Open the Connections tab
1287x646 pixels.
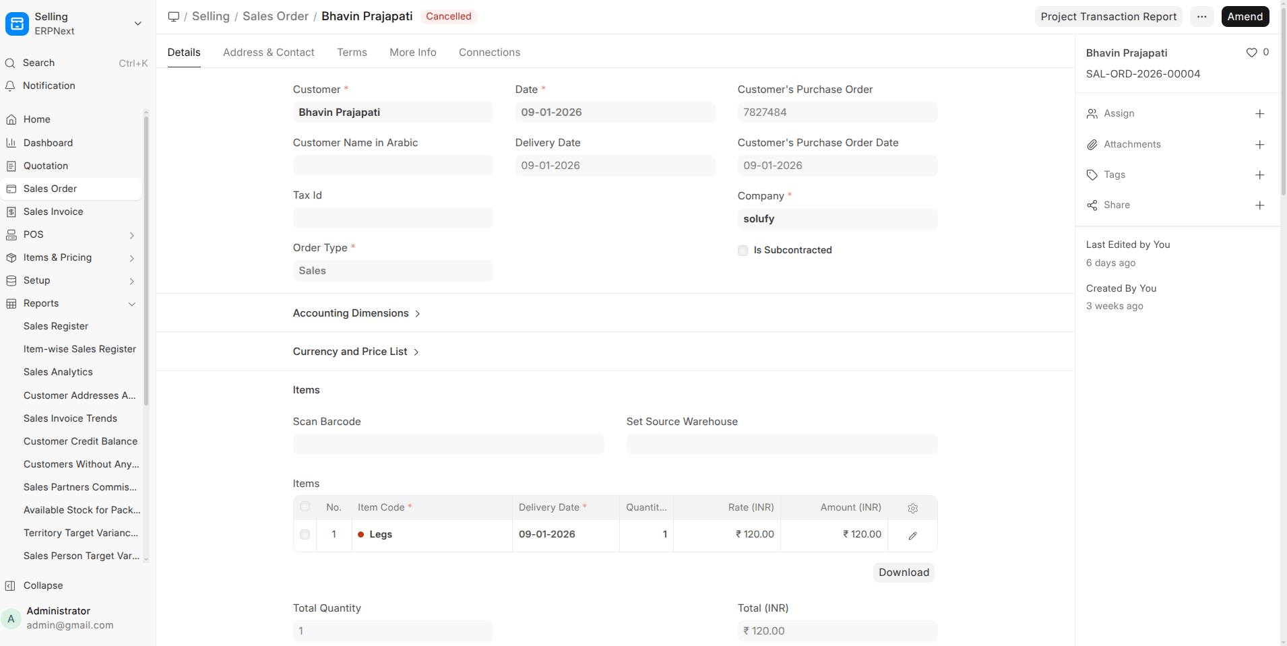point(489,53)
